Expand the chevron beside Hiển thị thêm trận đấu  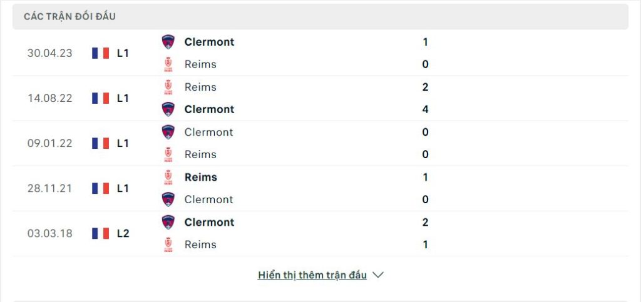pos(378,275)
